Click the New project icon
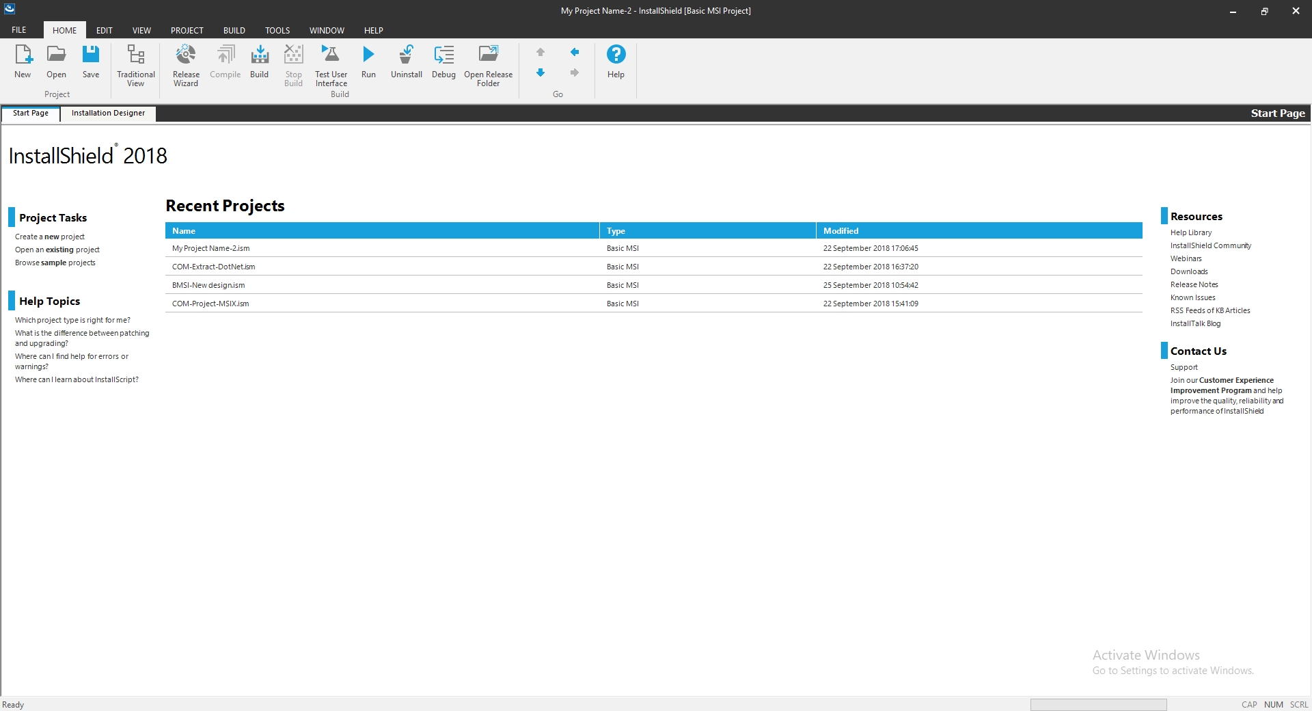 [x=23, y=62]
